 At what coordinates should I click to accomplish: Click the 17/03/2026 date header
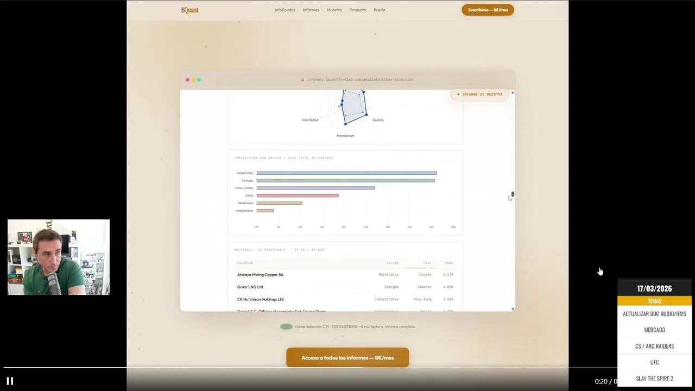click(x=654, y=288)
